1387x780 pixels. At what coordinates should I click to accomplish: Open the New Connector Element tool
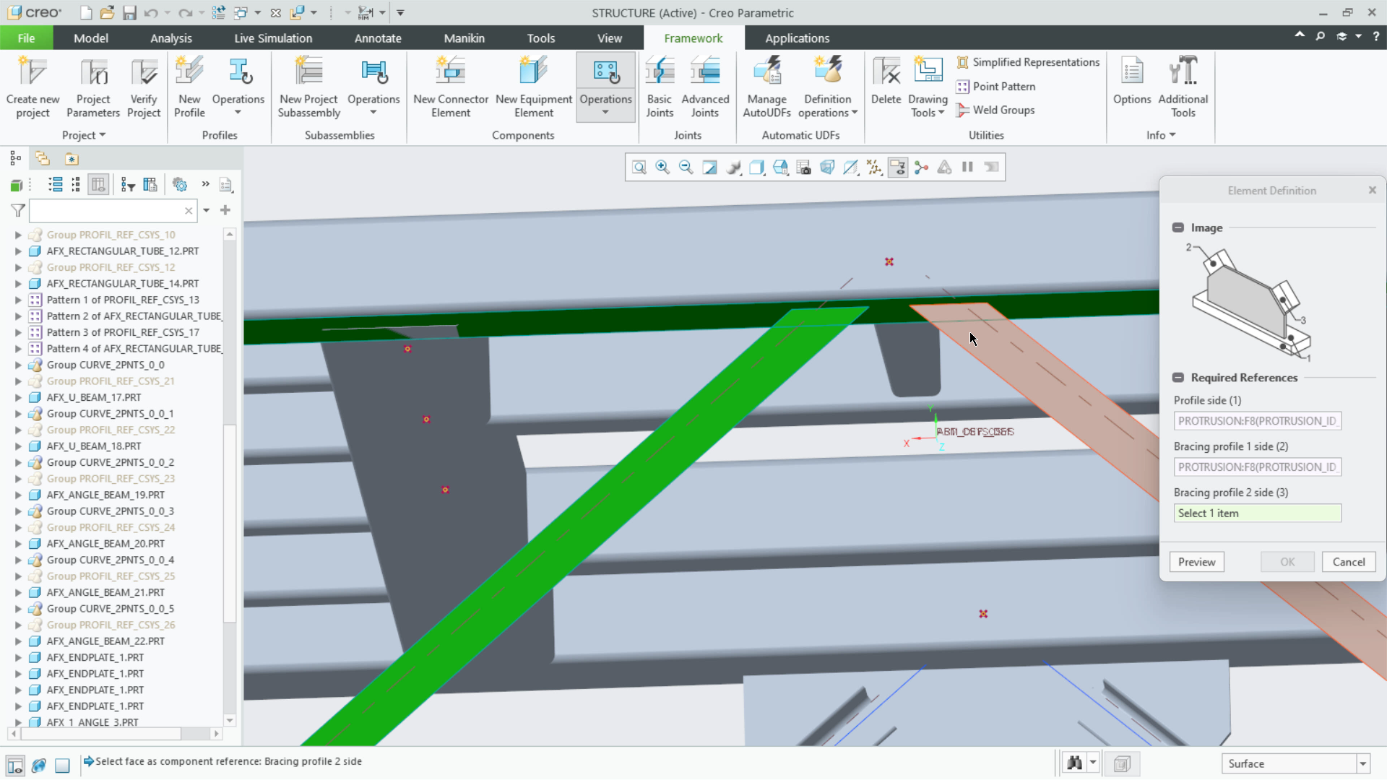(x=450, y=86)
